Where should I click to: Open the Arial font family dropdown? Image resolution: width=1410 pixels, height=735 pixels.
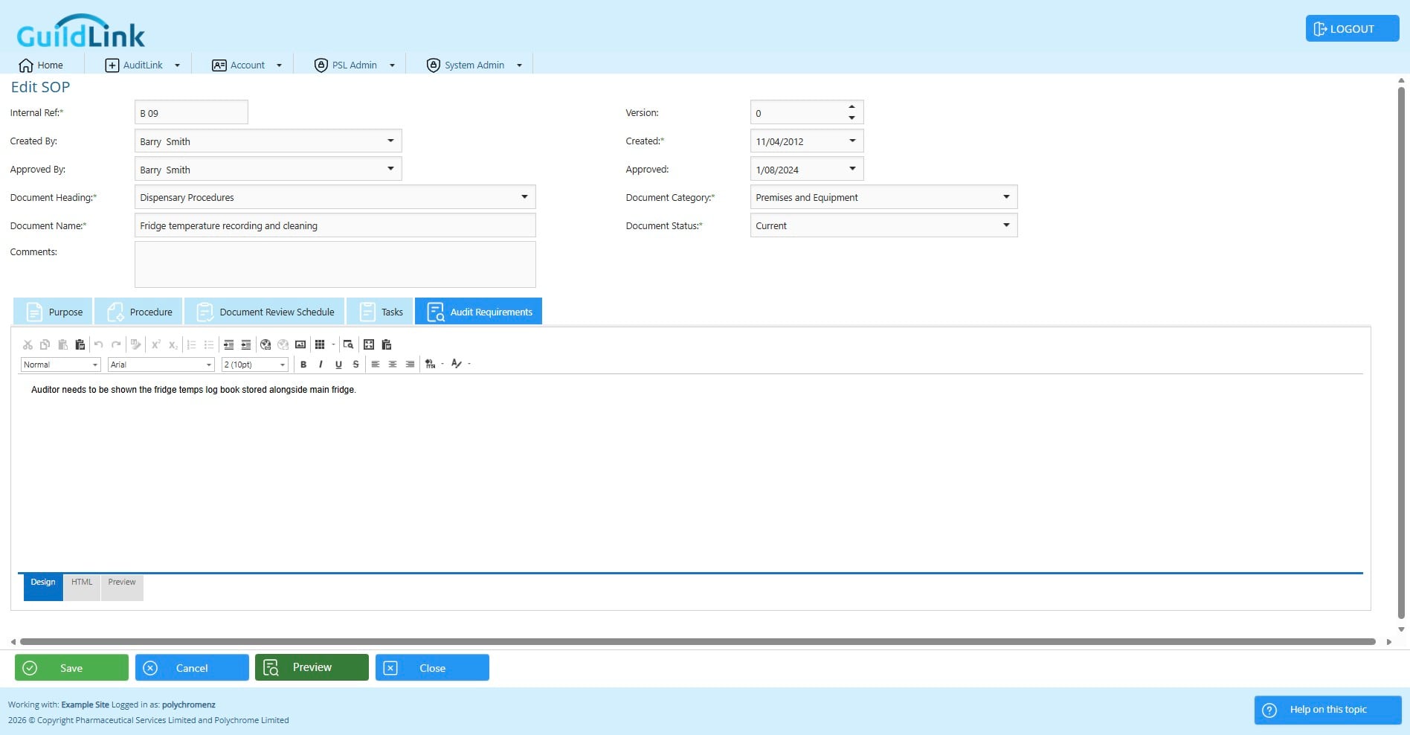coord(209,365)
